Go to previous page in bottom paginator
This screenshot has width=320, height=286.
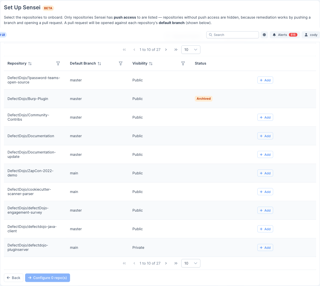[134, 263]
